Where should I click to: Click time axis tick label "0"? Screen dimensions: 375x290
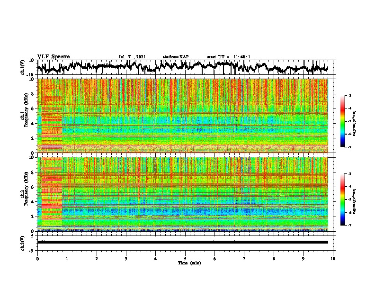pos(37,259)
